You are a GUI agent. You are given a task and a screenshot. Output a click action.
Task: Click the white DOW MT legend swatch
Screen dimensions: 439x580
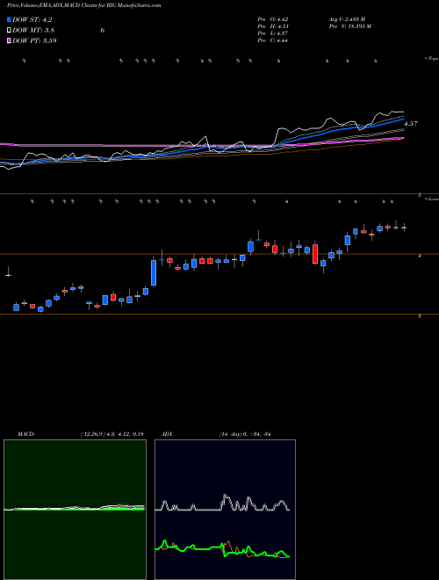(9, 31)
